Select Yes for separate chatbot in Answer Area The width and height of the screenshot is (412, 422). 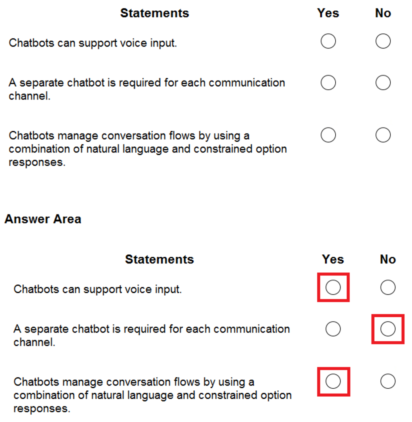(x=333, y=329)
